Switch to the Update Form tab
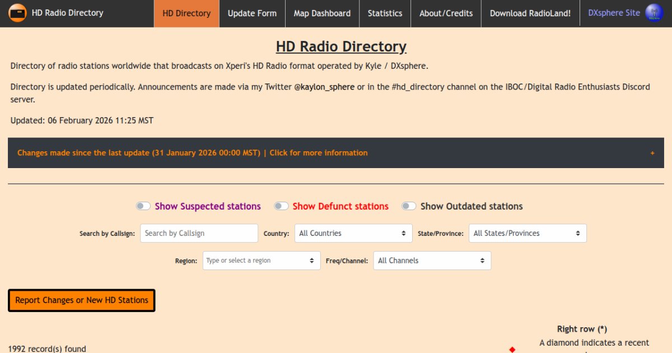Screen dimensions: 672x353 [252, 13]
